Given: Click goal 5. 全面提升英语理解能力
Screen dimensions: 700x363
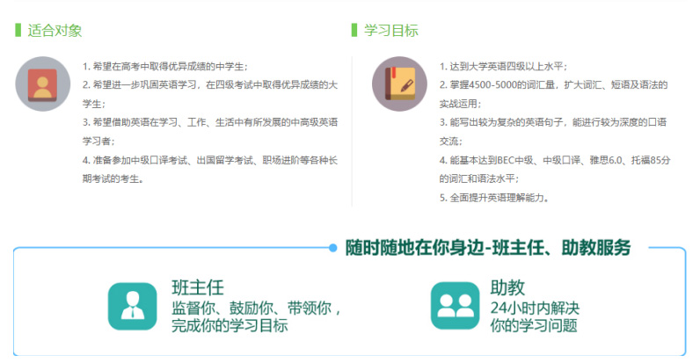Looking at the screenshot, I should coord(494,198).
